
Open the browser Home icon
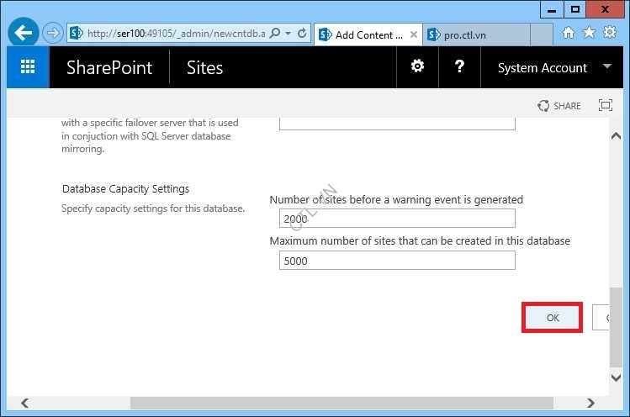[x=568, y=33]
